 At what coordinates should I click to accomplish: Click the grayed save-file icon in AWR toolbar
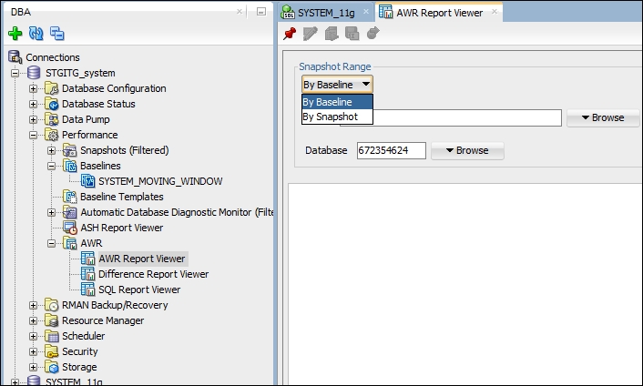(352, 33)
